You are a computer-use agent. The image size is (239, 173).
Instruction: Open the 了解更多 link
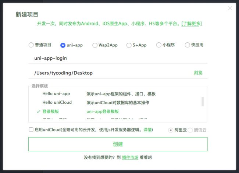[x=192, y=24]
